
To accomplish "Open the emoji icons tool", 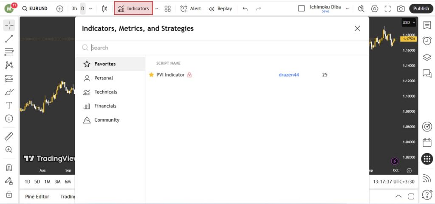I will (x=9, y=119).
